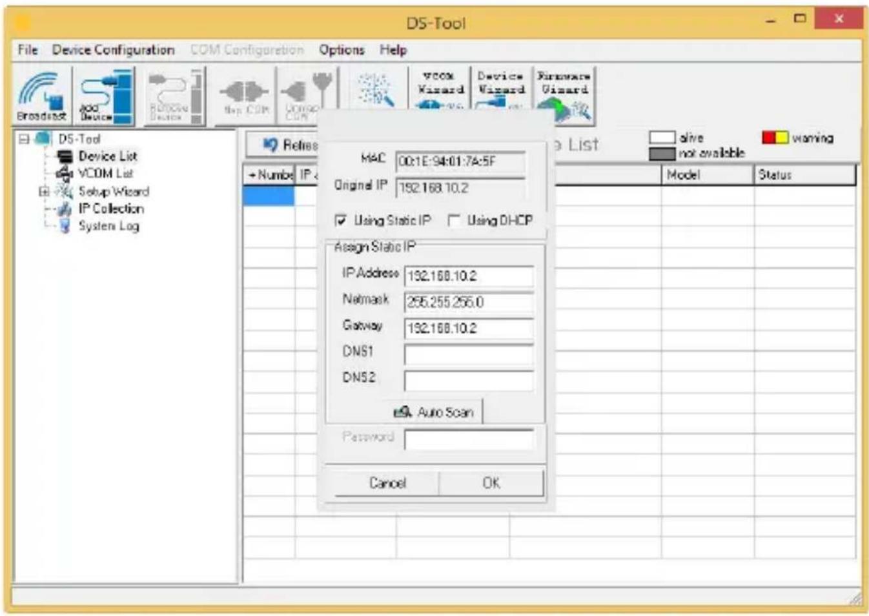Open the Options menu
This screenshot has height=616, width=869.
point(342,50)
